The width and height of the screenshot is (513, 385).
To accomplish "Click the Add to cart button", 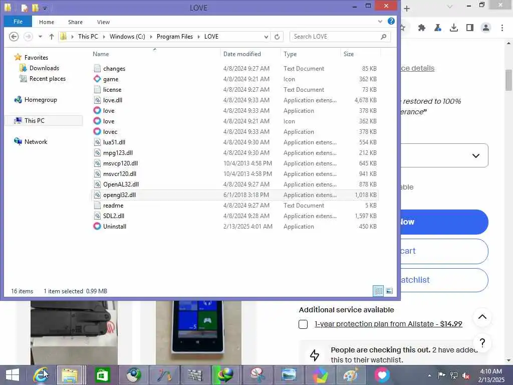I will 444,251.
